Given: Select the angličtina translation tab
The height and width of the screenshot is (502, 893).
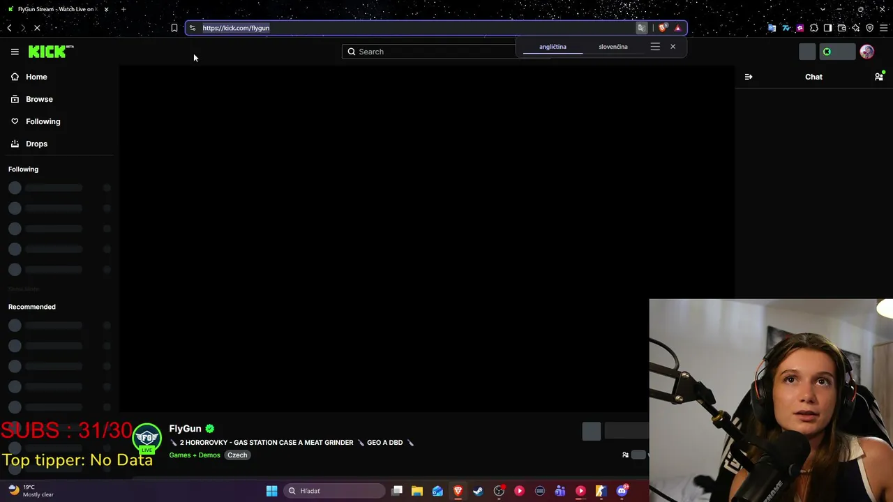Looking at the screenshot, I should (553, 47).
